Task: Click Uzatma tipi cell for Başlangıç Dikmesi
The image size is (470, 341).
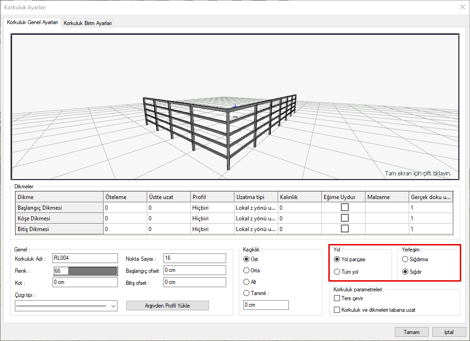Action: click(255, 207)
